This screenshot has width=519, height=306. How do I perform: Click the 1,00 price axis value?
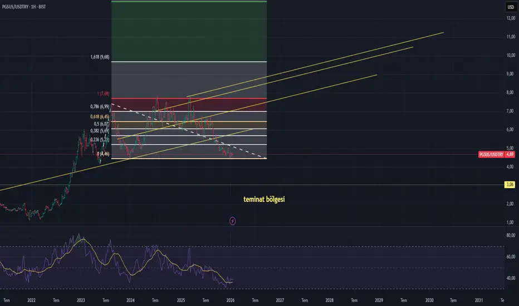click(511, 223)
